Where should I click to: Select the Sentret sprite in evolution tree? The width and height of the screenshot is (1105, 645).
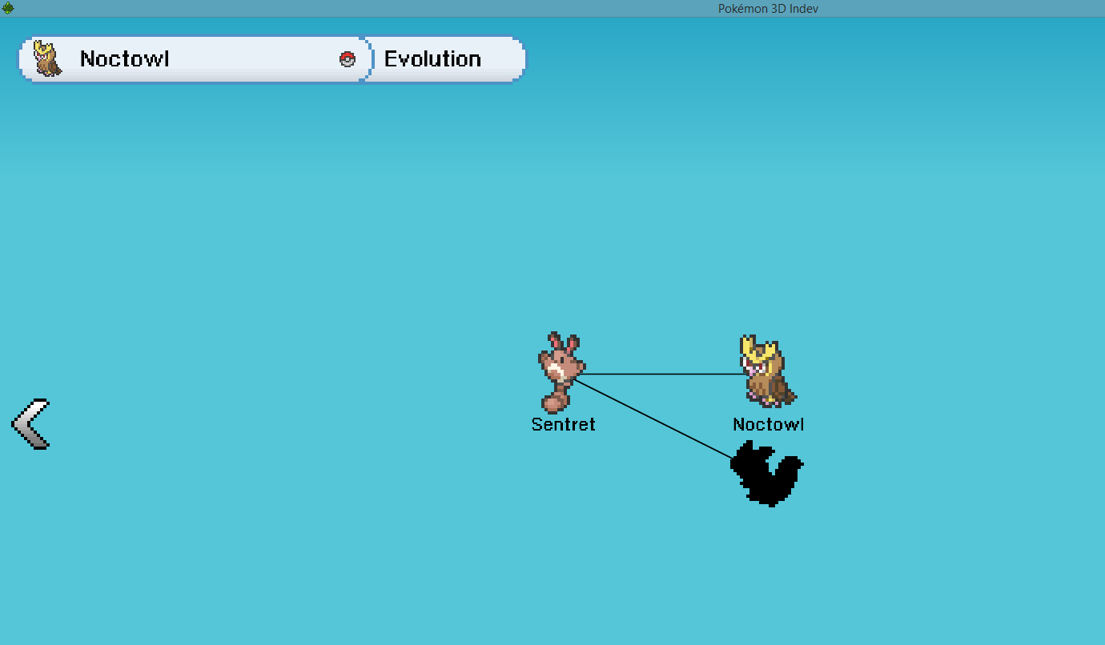(561, 372)
